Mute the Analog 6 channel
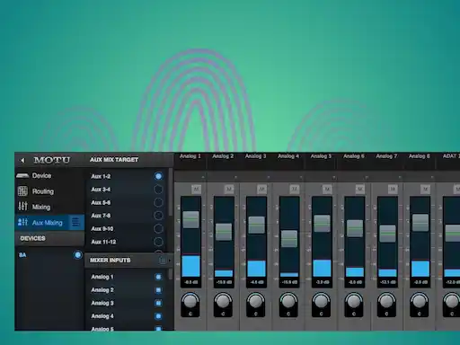Screen dimensions: 460x345 [x=360, y=189]
